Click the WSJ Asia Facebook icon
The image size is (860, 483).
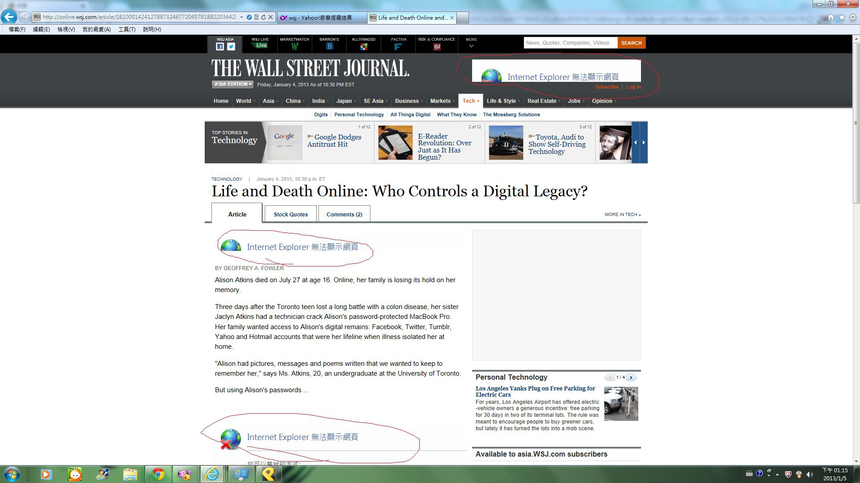pyautogui.click(x=220, y=47)
